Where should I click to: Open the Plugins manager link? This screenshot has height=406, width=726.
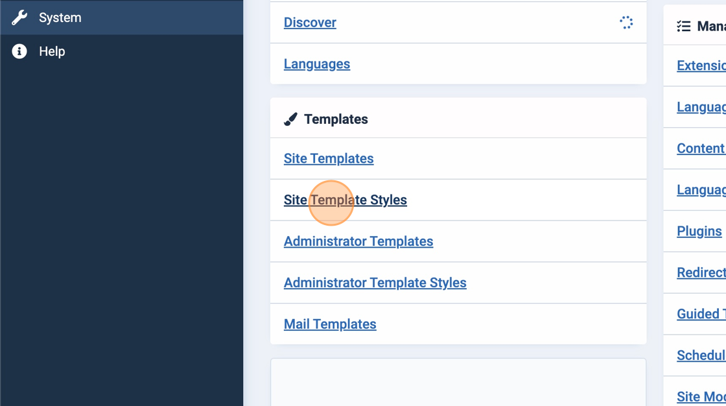(699, 232)
